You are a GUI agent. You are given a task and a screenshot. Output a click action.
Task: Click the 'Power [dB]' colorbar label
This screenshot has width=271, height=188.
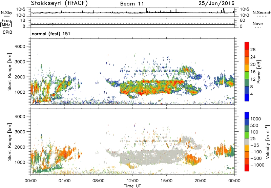coord(259,72)
